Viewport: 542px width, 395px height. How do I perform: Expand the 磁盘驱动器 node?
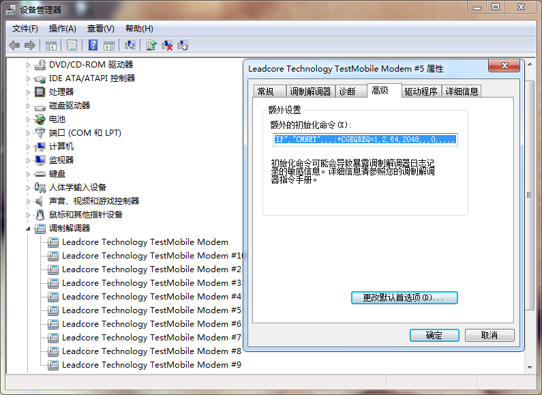29,106
